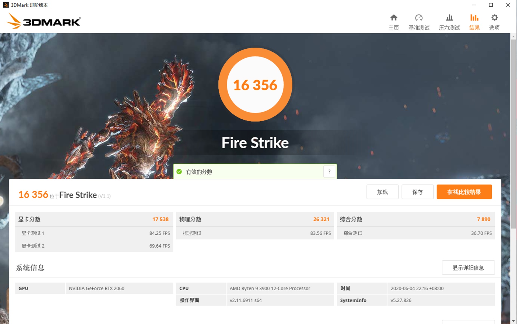Open the Home page icon
517x324 pixels.
coord(394,22)
